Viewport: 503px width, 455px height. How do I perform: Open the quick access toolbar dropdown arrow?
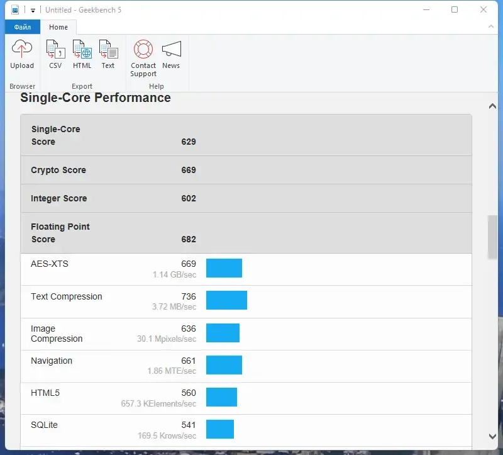coord(33,10)
